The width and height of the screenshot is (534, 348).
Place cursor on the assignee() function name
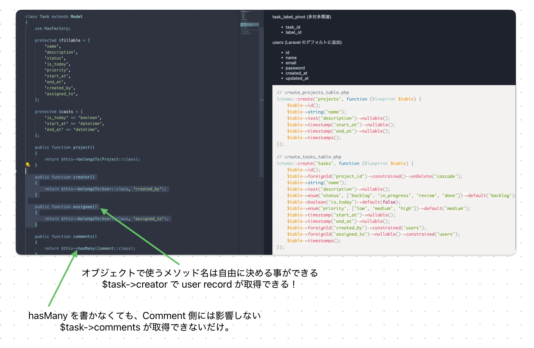[x=85, y=207]
